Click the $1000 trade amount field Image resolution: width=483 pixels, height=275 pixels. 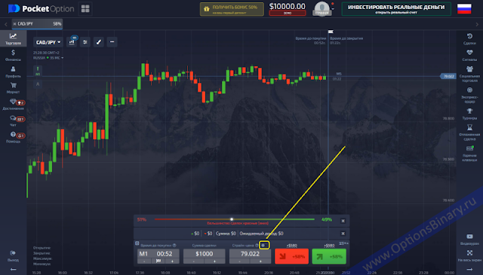tap(205, 254)
